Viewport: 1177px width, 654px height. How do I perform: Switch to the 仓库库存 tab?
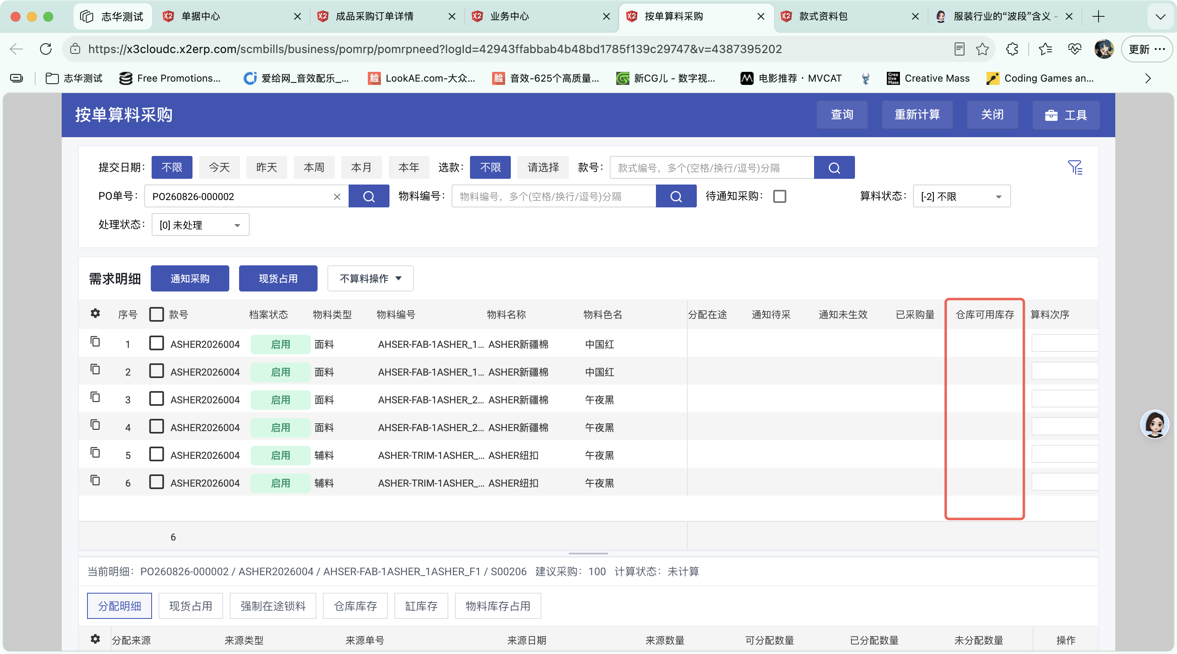pyautogui.click(x=355, y=605)
